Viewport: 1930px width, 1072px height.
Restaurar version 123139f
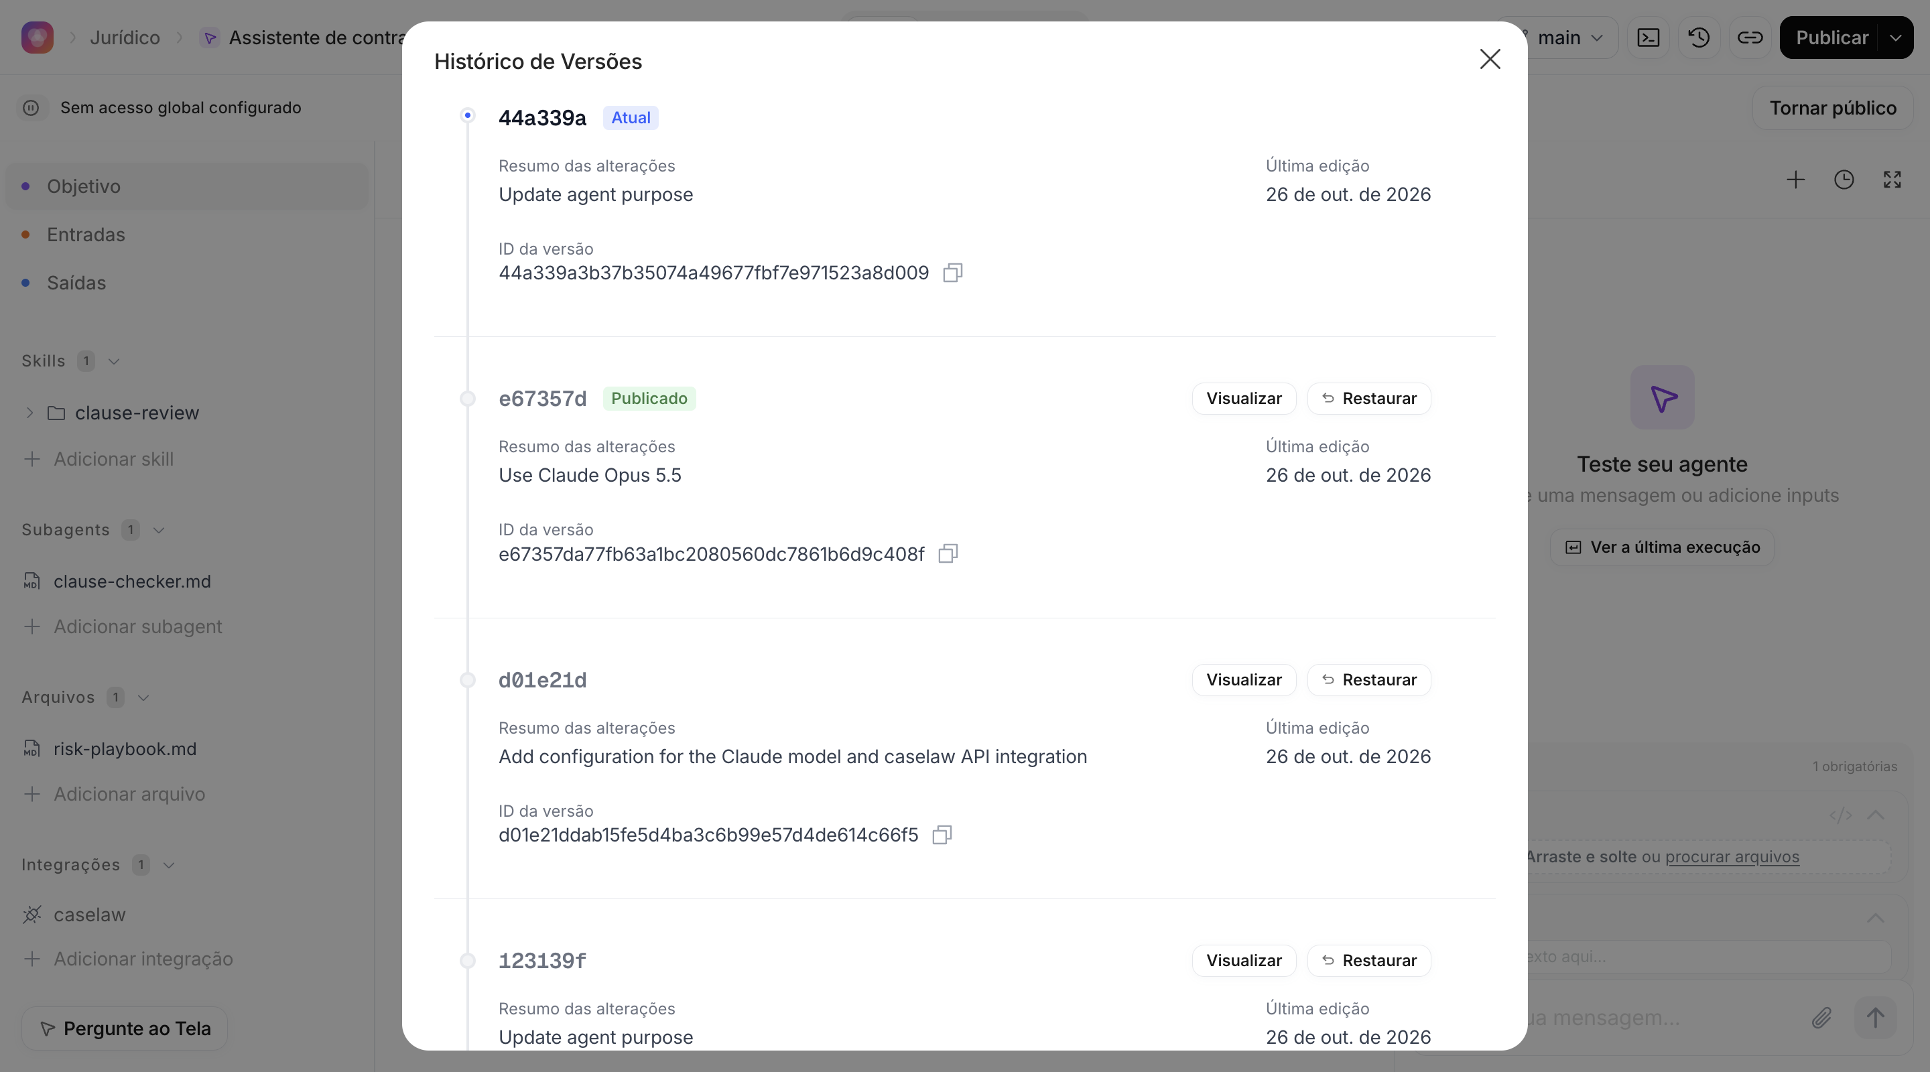coord(1369,960)
